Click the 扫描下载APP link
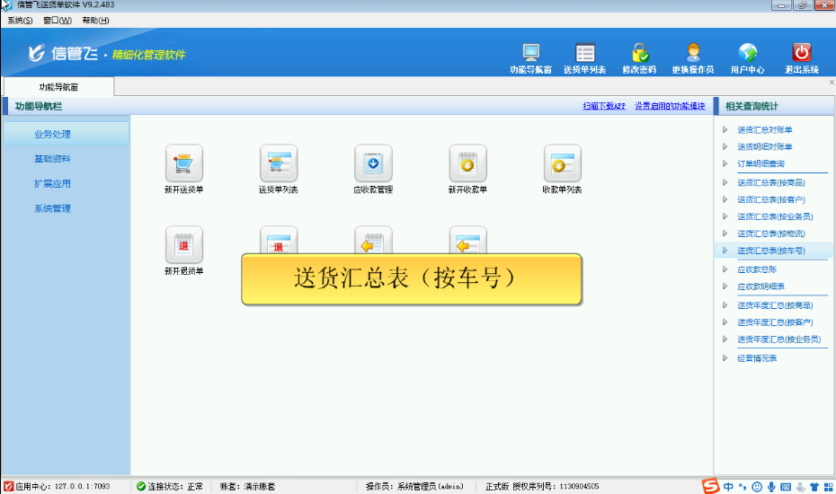Image resolution: width=836 pixels, height=494 pixels. [603, 106]
